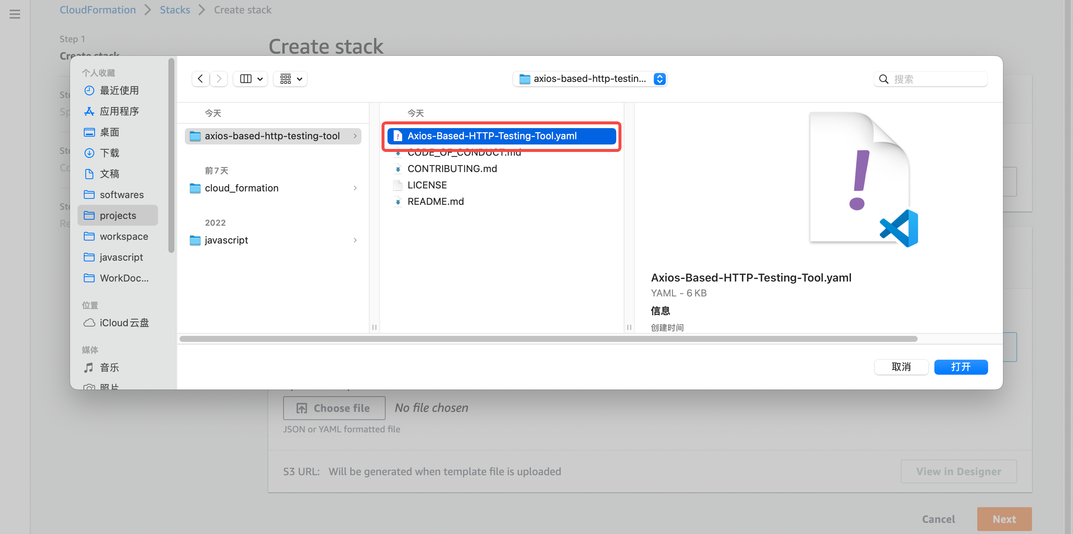Open WorkDoc... folder in the sidebar
The height and width of the screenshot is (534, 1073).
pos(117,278)
